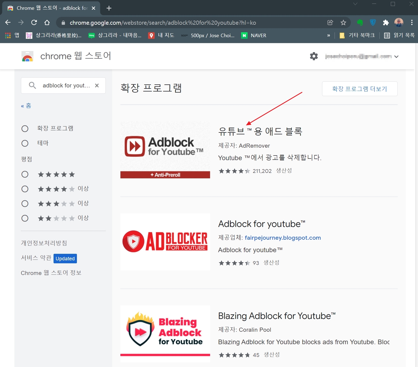Click the lock site info icon
The height and width of the screenshot is (367, 418).
coord(63,23)
